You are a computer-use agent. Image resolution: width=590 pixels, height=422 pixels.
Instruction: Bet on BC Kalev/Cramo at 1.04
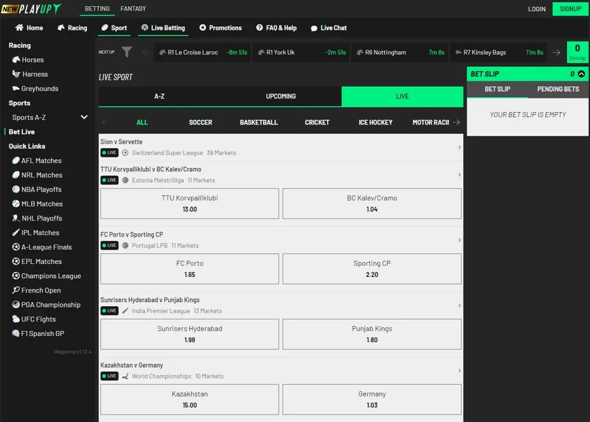click(372, 204)
